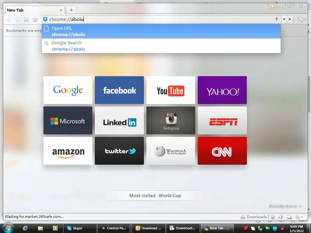311x233 pixels.
Task: Open the LinkedIn thumbnail tile
Action: point(119,120)
